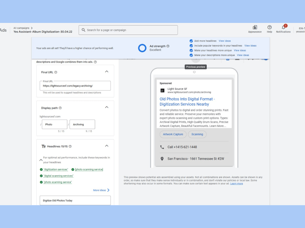Screen dimensions: 305x228
Task: Click help icon next to Final URL
Action: tap(56, 72)
